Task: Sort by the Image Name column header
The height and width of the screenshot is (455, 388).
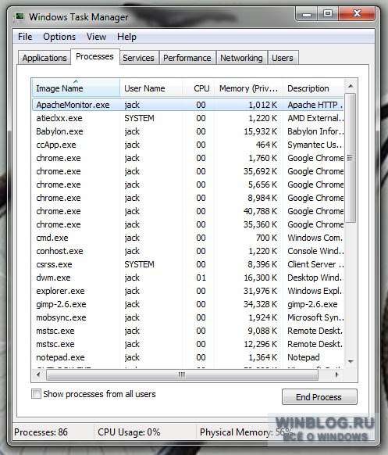Action: point(76,88)
